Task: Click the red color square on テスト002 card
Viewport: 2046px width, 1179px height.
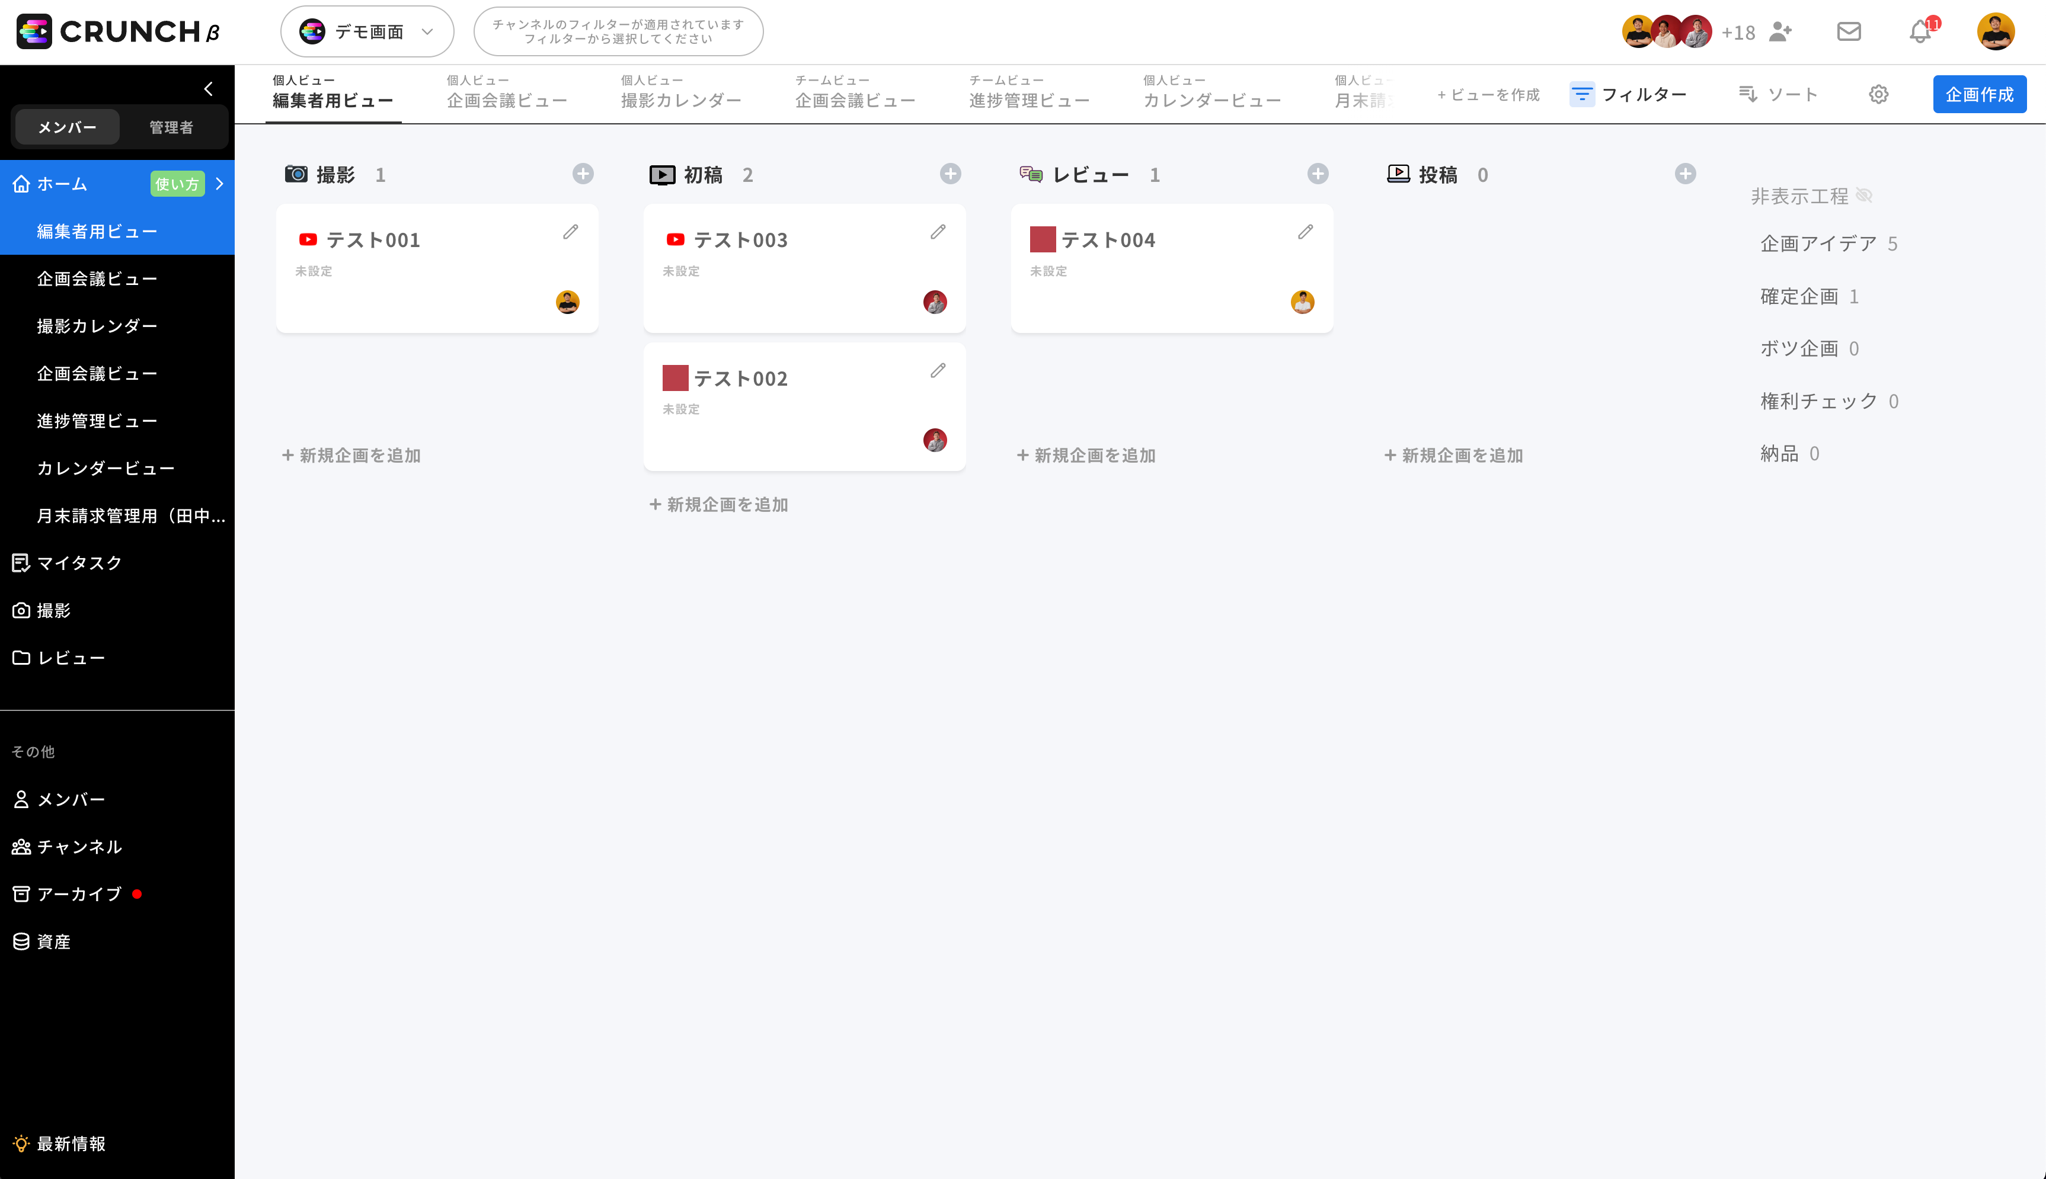Action: [674, 378]
